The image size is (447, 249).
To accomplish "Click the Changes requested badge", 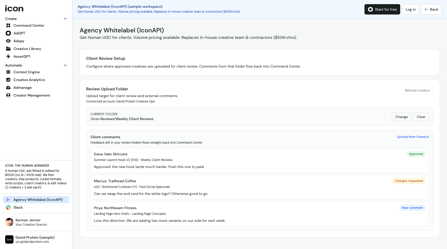I will pyautogui.click(x=409, y=181).
